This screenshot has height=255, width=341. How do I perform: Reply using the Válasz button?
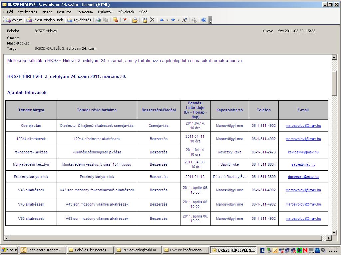click(x=14, y=20)
